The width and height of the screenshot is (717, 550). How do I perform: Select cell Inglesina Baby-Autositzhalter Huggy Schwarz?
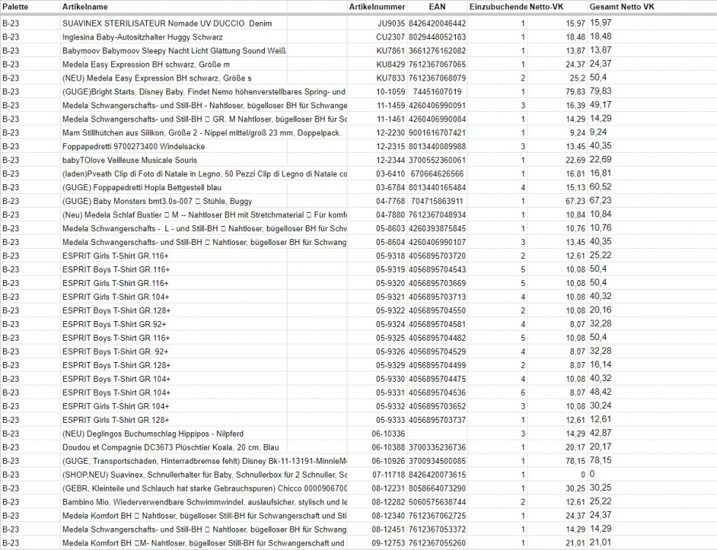[x=143, y=37]
